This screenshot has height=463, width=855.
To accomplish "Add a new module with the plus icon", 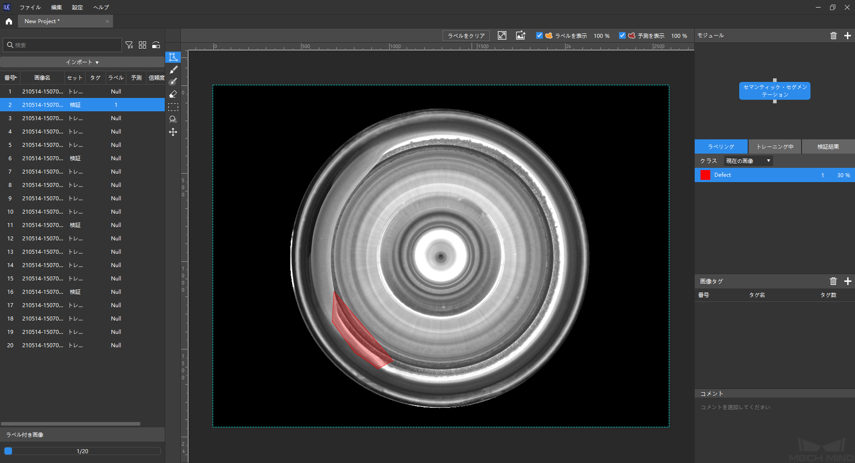I will click(x=847, y=36).
